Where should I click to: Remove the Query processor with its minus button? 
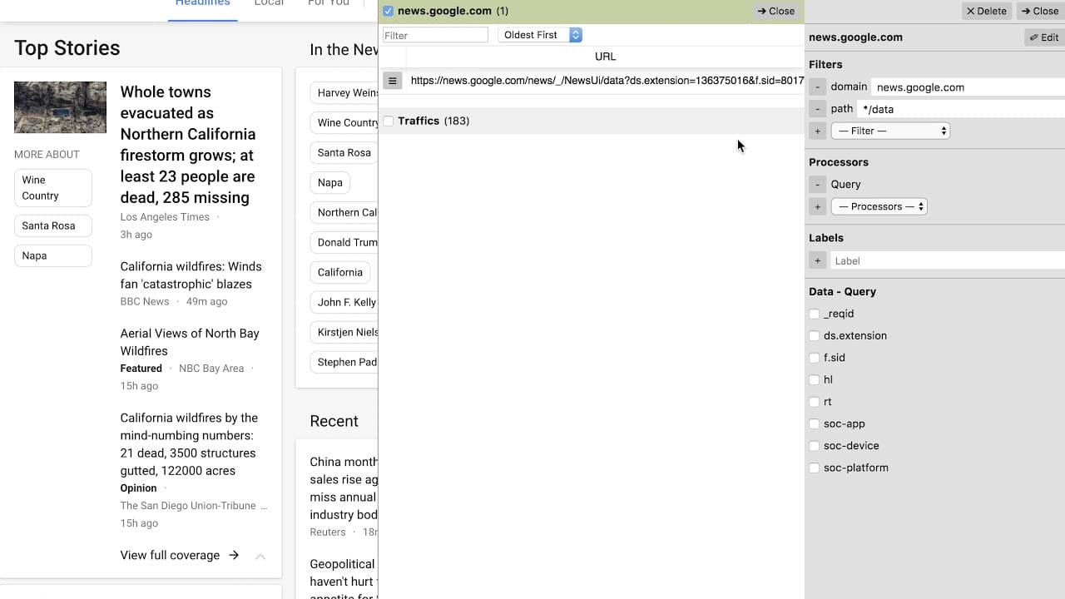coord(818,185)
